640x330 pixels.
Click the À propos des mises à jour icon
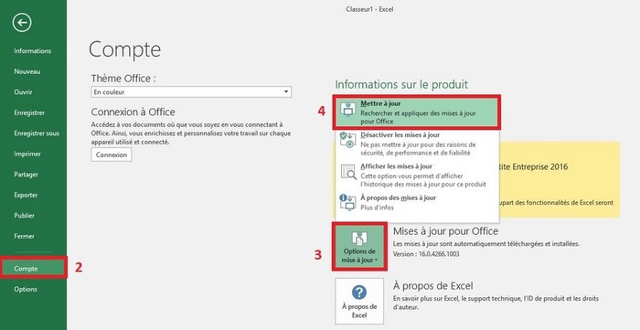[x=347, y=202]
